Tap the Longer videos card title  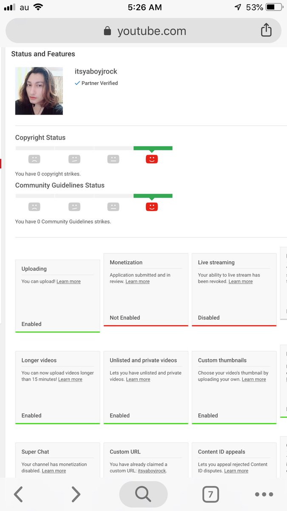(39, 360)
